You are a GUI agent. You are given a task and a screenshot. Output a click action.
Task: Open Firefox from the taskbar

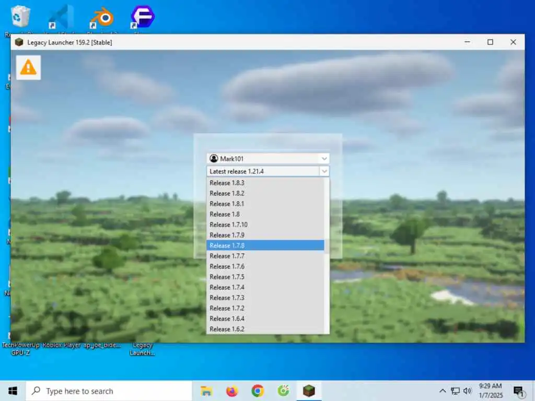(232, 391)
